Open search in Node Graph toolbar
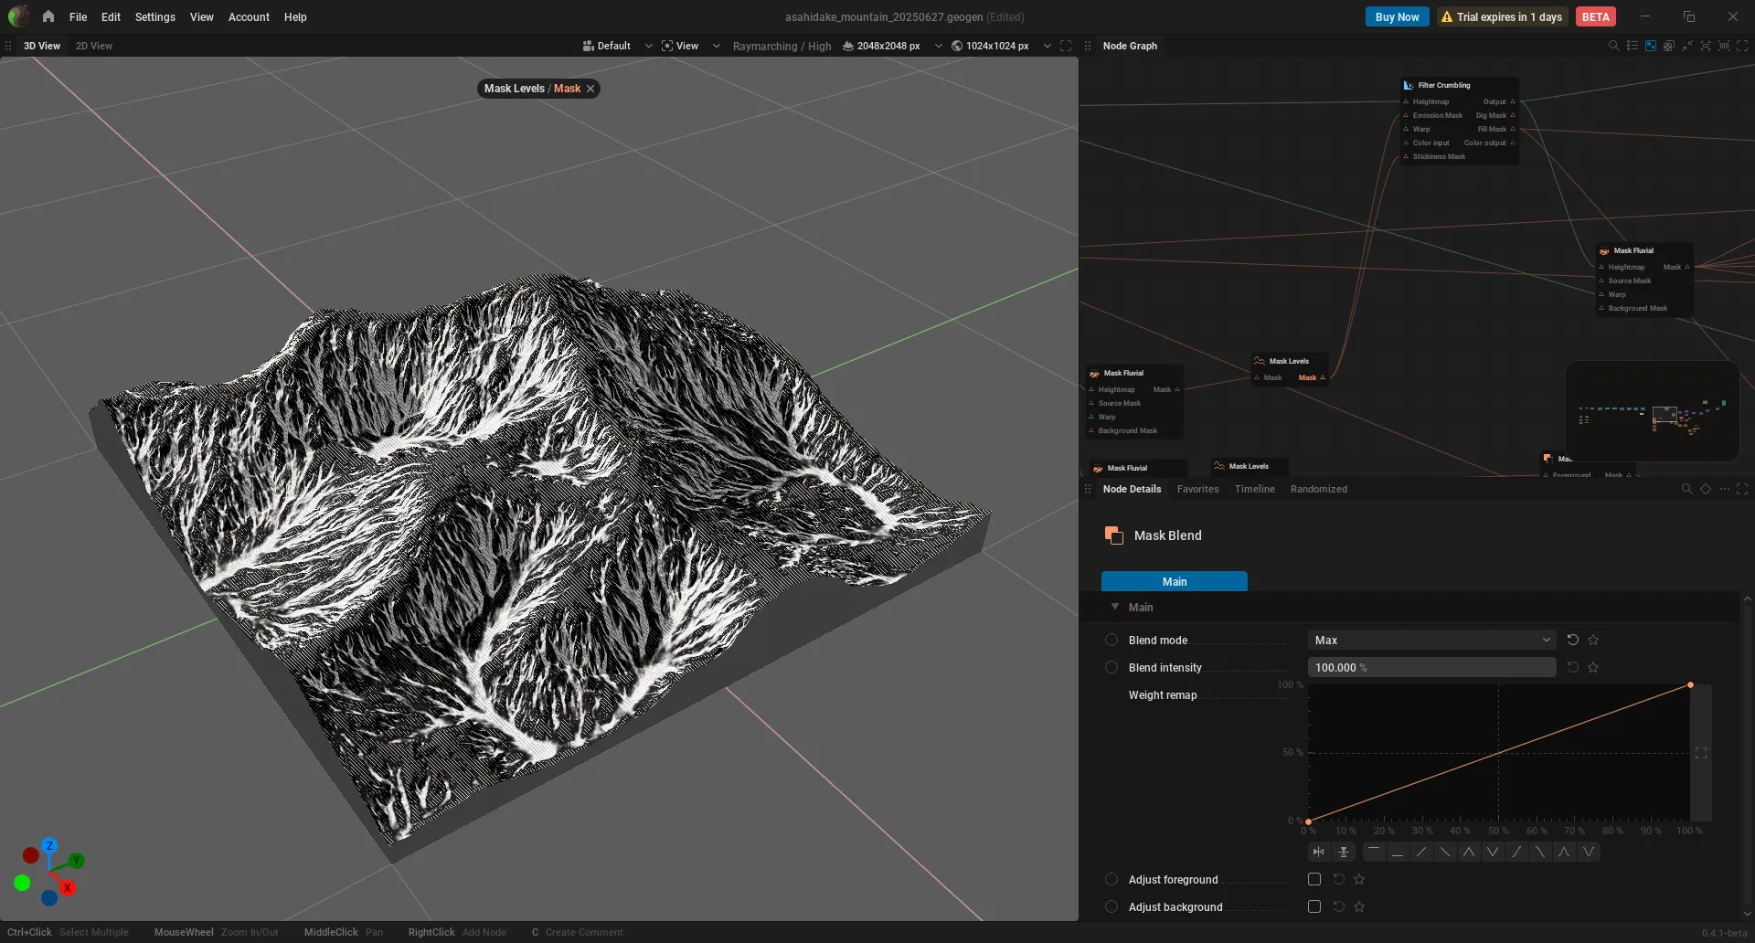This screenshot has width=1755, height=943. (1613, 46)
